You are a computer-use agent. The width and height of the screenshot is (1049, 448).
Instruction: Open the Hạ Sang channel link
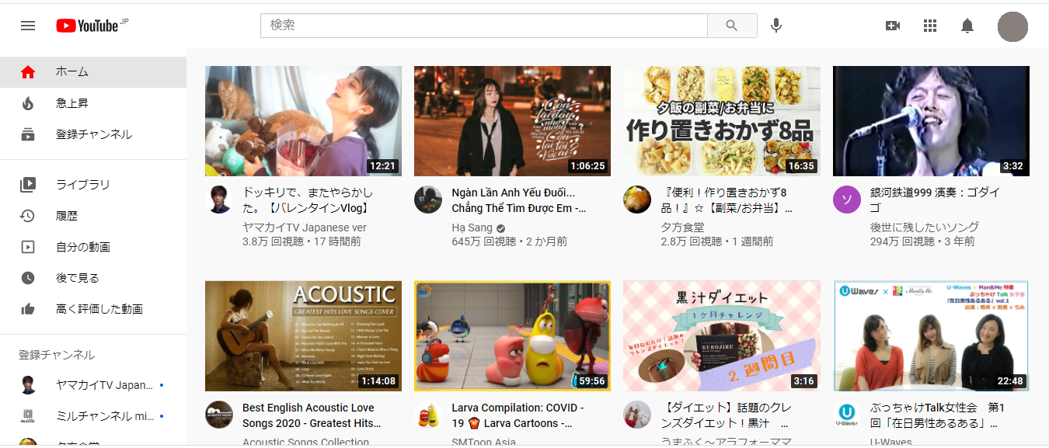[x=472, y=227]
